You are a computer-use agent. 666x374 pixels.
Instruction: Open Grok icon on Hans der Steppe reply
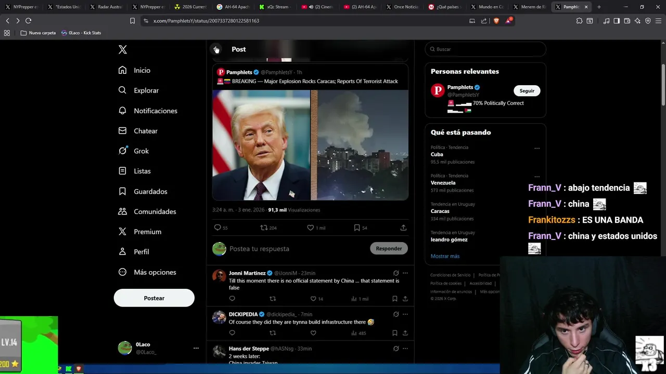coord(396,349)
